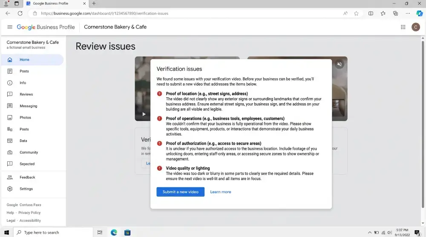426x237 pixels.
Task: Click the Data card icon
Action: pyautogui.click(x=10, y=141)
